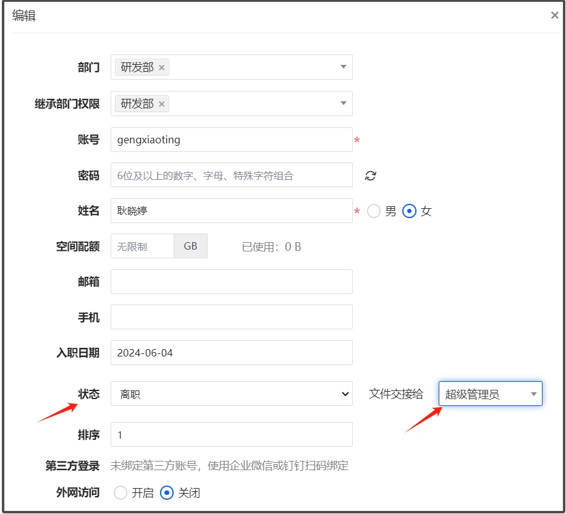The height and width of the screenshot is (514, 566).
Task: Expand the 继承部门权限 dropdown arrow
Action: [344, 104]
